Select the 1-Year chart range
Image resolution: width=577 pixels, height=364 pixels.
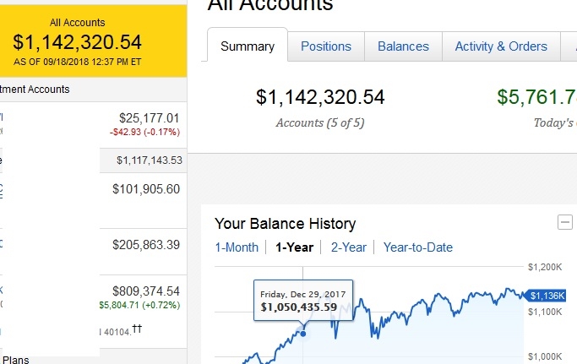click(294, 247)
